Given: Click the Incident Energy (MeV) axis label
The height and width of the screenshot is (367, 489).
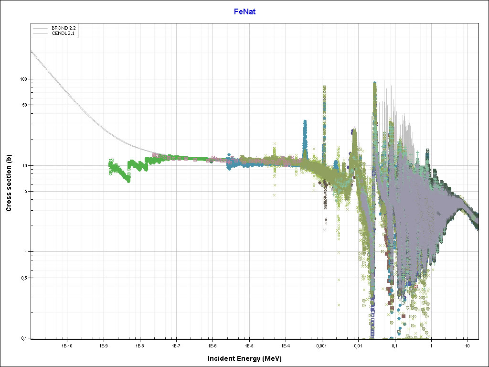Looking at the screenshot, I should coord(248,358).
